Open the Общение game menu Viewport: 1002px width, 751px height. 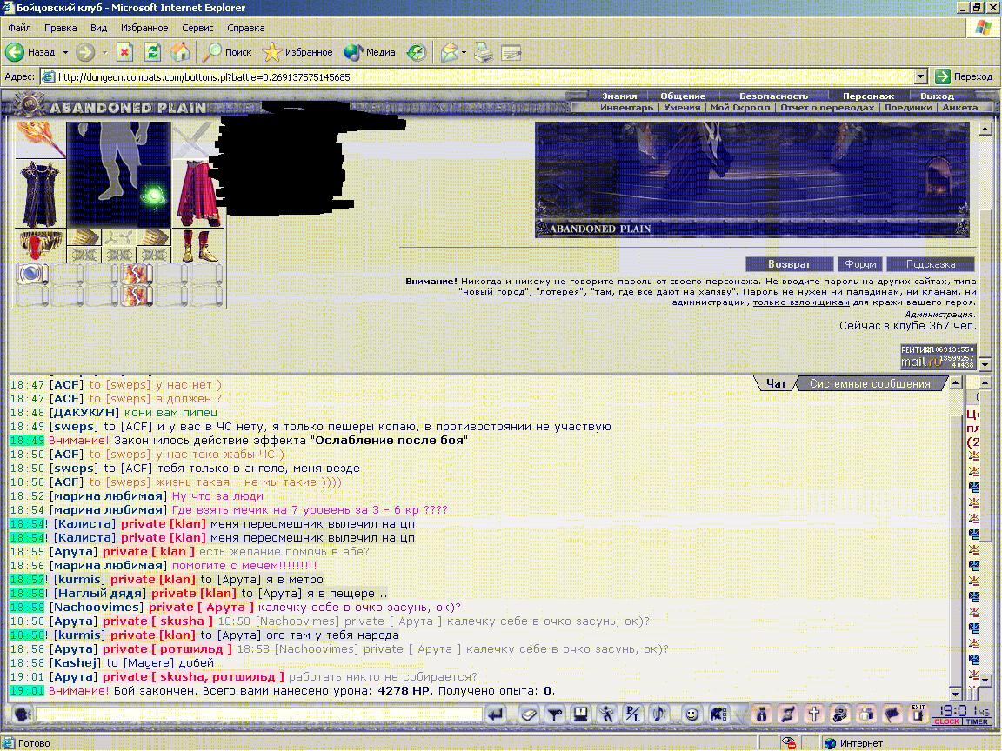pyautogui.click(x=683, y=96)
